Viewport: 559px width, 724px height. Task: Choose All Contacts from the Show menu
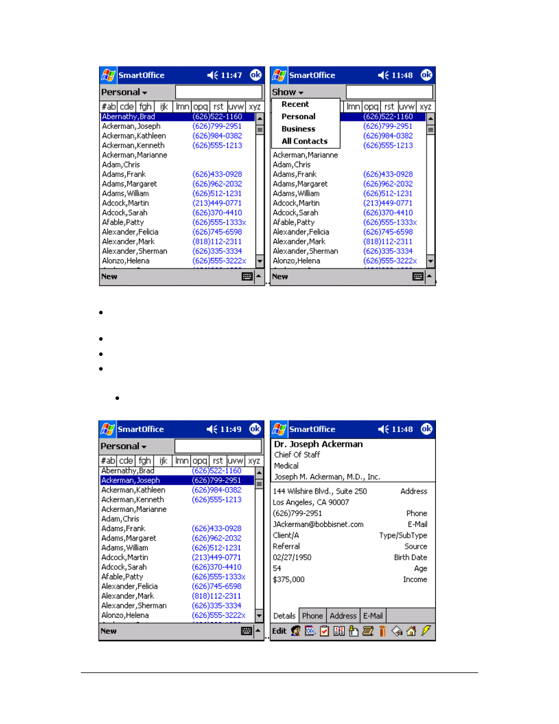pyautogui.click(x=305, y=141)
